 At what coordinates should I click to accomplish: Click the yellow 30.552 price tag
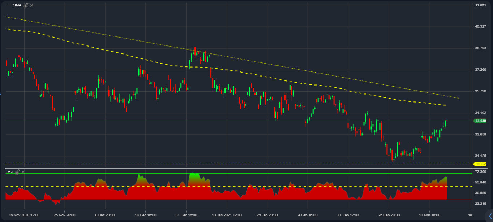481,164
